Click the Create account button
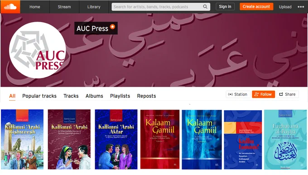Image resolution: width=308 pixels, height=175 pixels. 256,7
